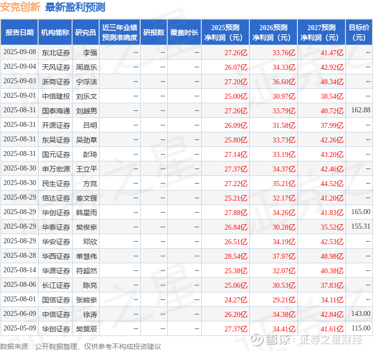Select the 申万宏源 institution cell
Screen dimensions: 373x351
pos(56,169)
